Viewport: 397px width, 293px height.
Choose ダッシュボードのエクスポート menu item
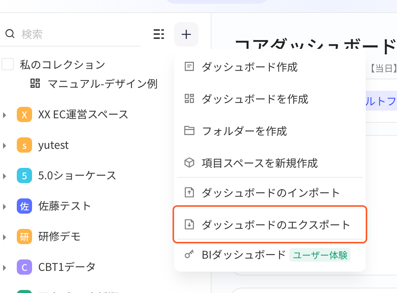click(270, 224)
